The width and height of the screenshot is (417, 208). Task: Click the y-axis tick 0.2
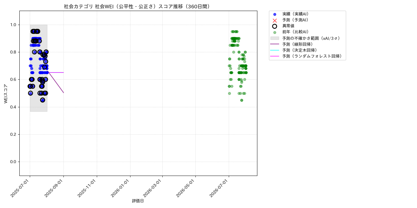pos(14,134)
